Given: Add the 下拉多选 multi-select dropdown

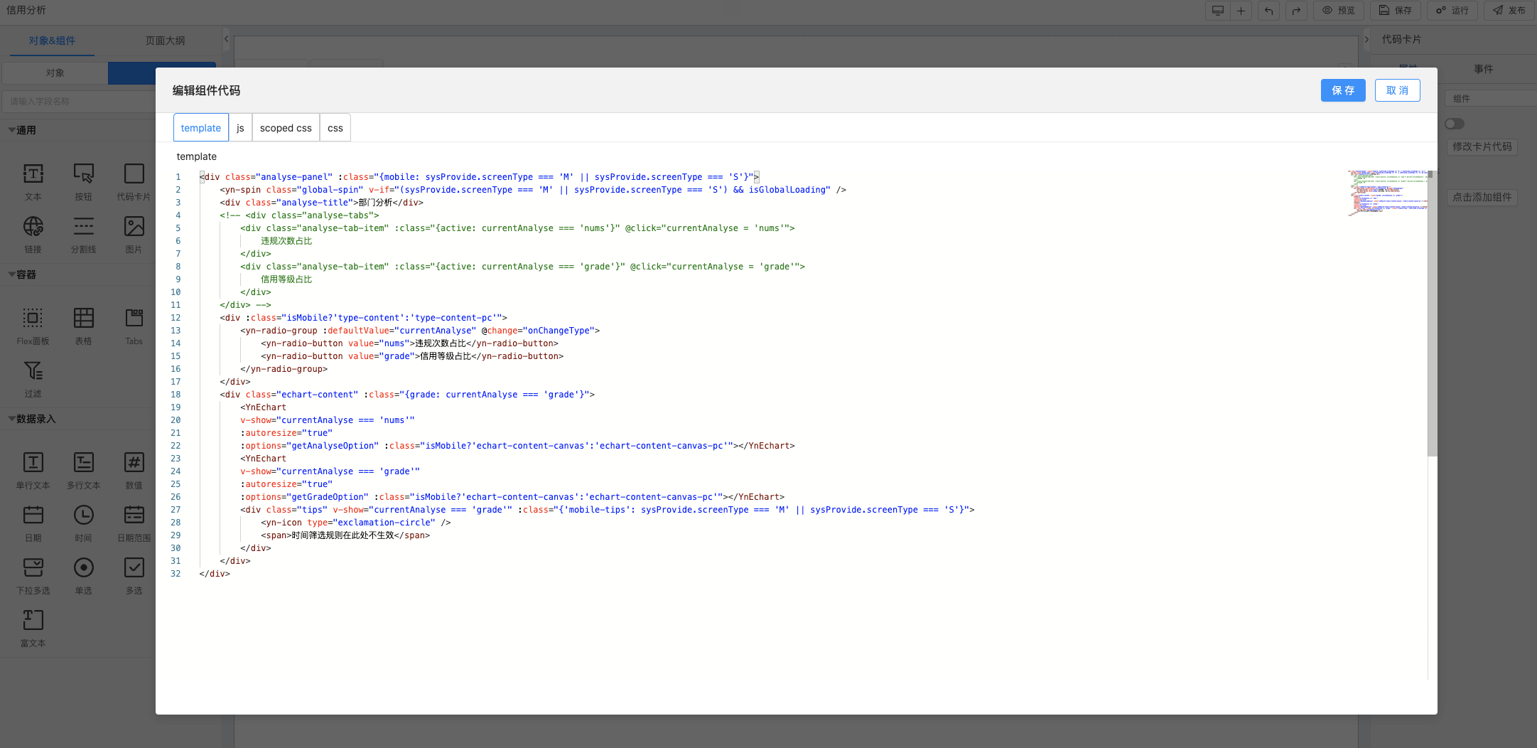Looking at the screenshot, I should pos(33,576).
